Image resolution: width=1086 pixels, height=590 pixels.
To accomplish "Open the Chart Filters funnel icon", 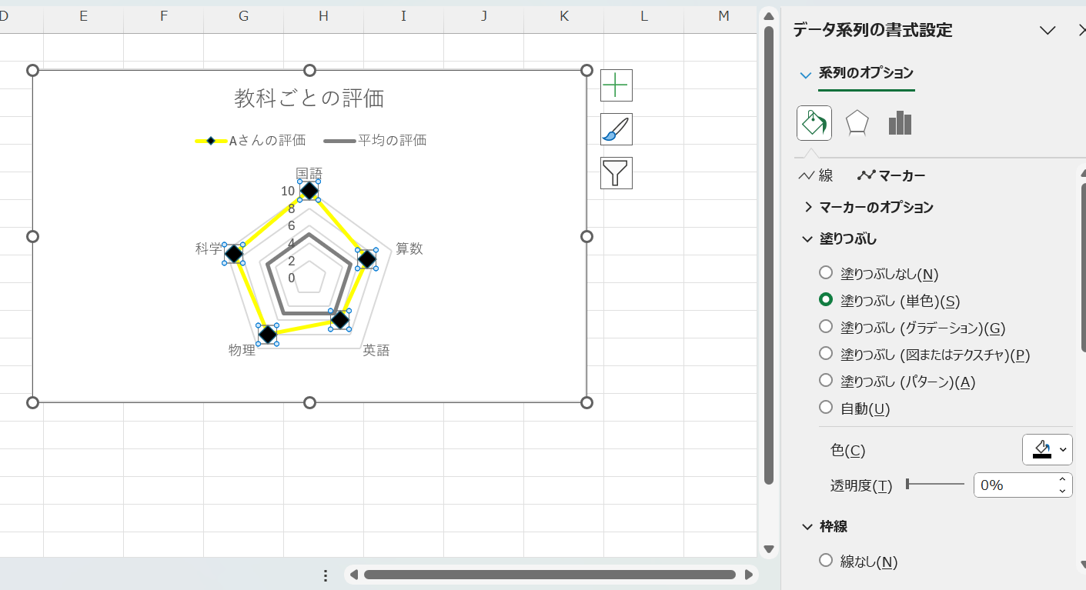I will point(616,172).
